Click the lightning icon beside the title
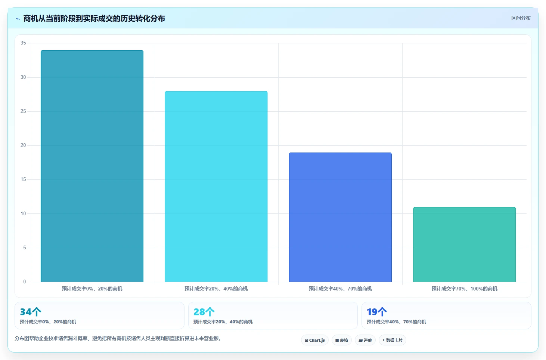Screen dimensions: 546x360 click(x=18, y=19)
